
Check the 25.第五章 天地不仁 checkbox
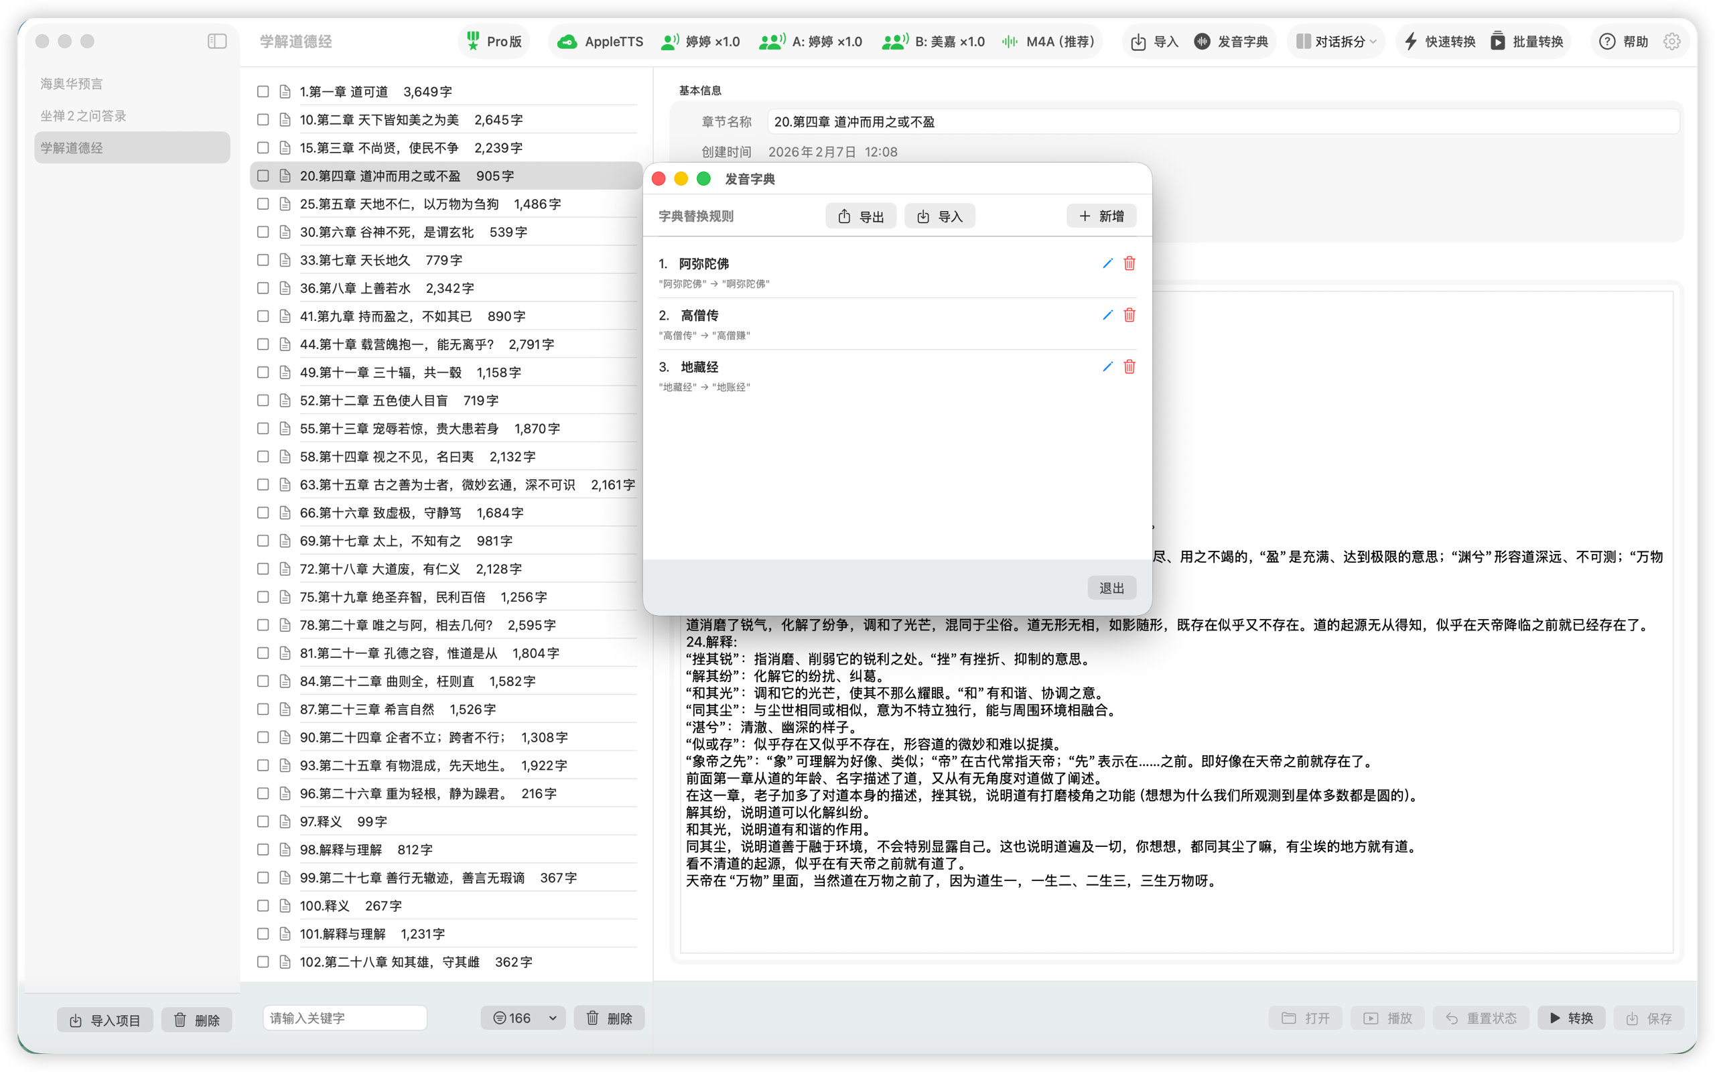pyautogui.click(x=263, y=204)
